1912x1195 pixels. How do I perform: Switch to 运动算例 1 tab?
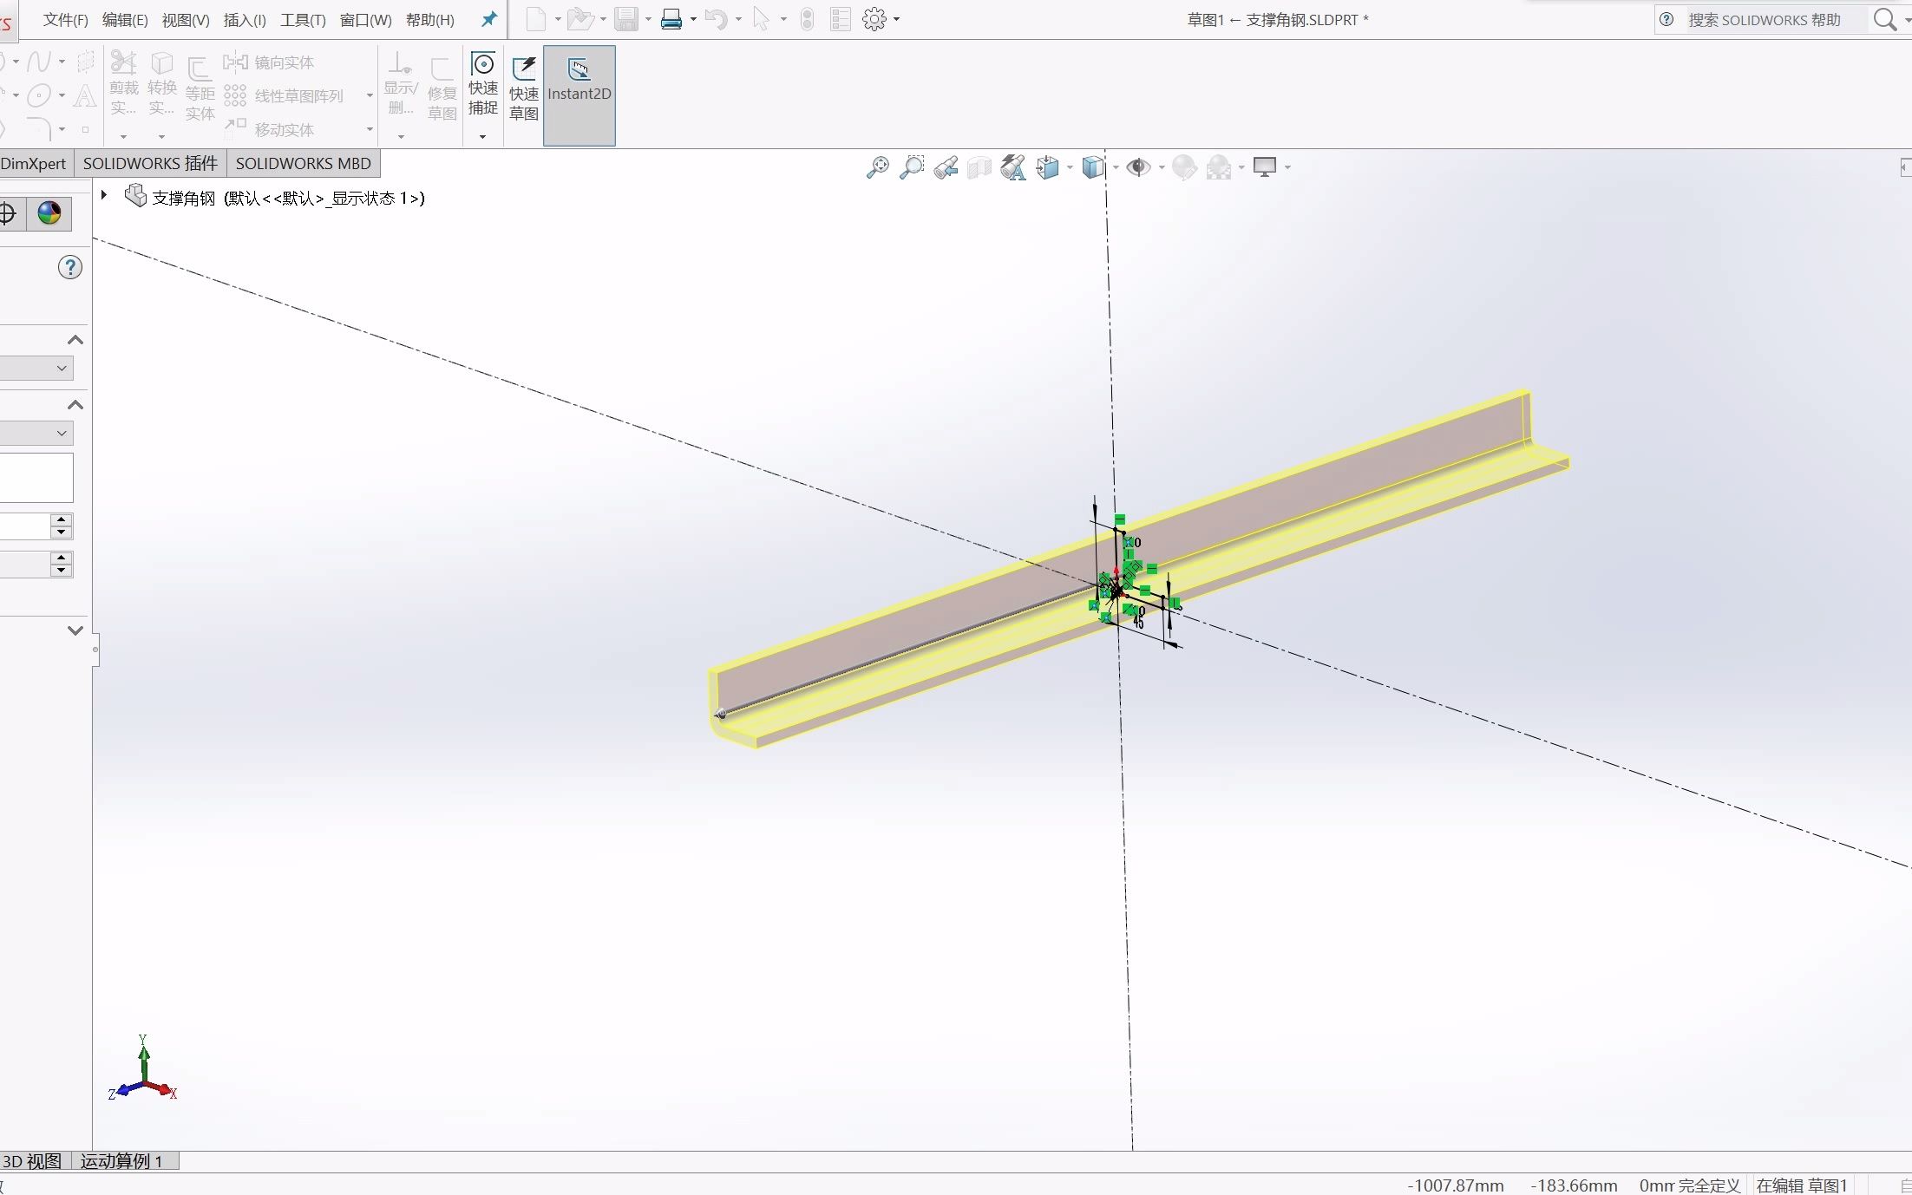coord(121,1161)
